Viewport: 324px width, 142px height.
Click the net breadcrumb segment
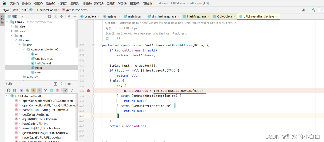(x=24, y=10)
